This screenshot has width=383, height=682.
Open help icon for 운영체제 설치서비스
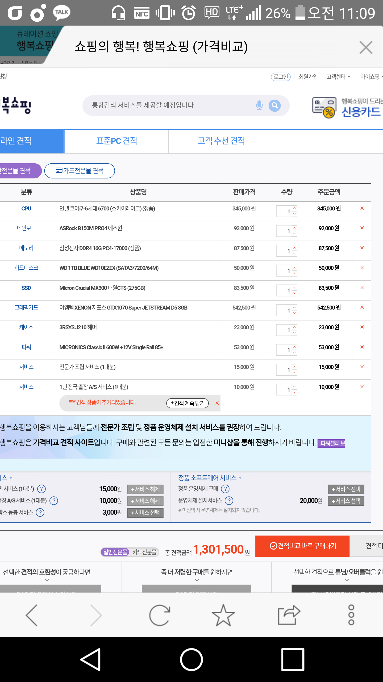click(229, 501)
